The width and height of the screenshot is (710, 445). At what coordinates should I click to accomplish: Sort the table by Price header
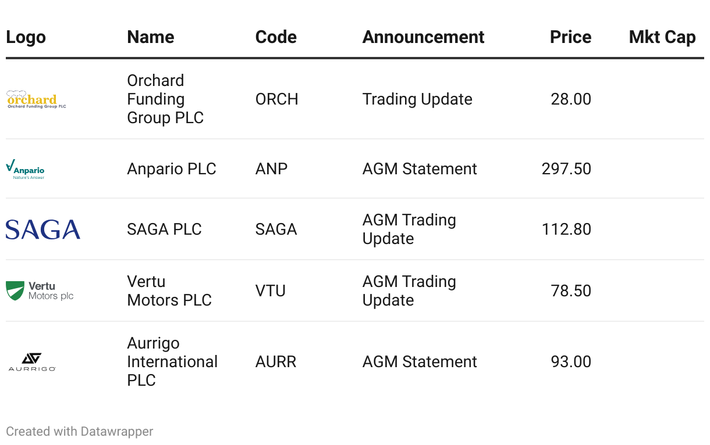570,37
